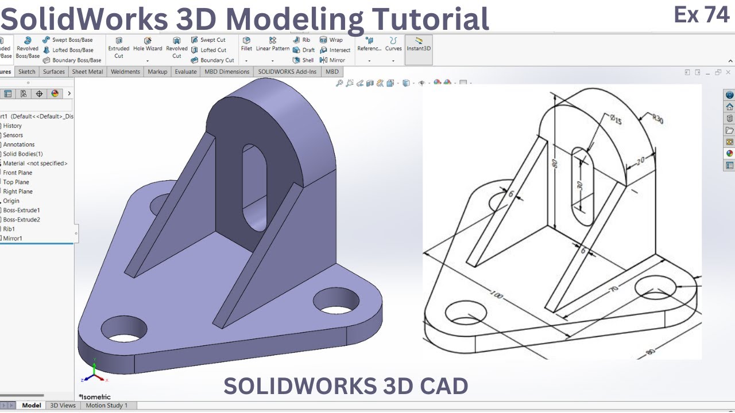Screen dimensions: 735x413
Task: Select Mirror1 in the feature tree
Action: [x=11, y=238]
